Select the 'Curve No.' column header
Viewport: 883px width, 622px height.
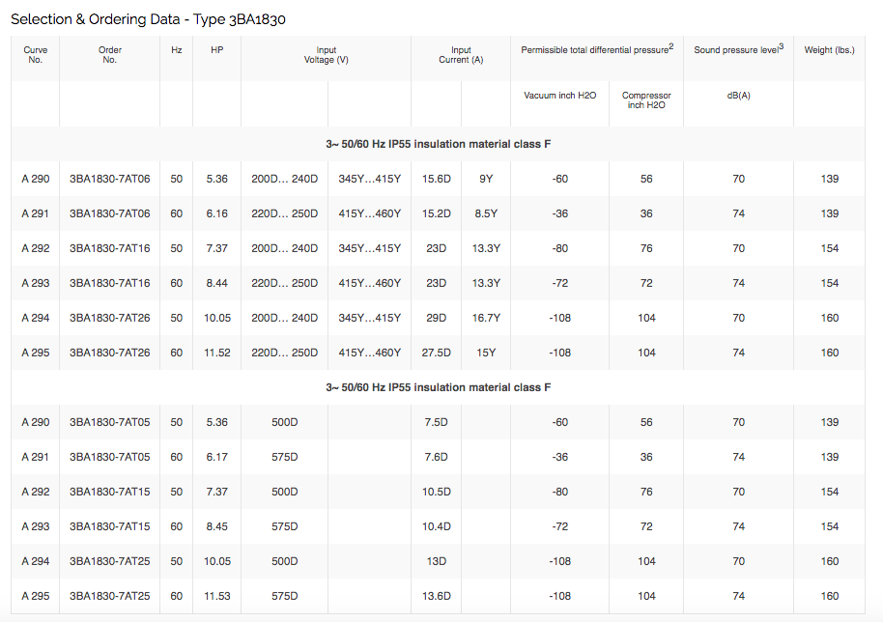(x=36, y=55)
